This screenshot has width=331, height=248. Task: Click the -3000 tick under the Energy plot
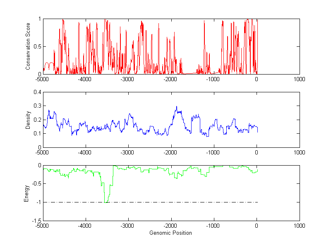(128, 226)
